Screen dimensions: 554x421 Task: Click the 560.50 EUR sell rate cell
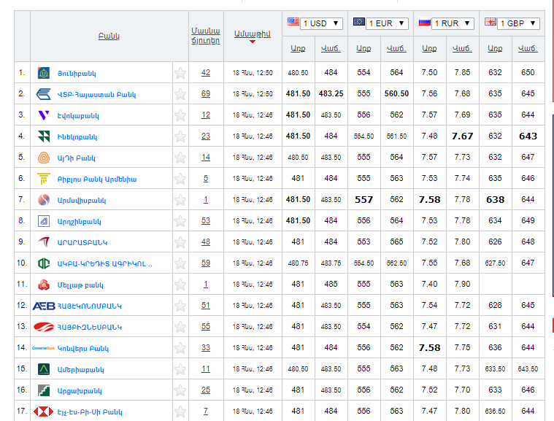[x=396, y=93]
